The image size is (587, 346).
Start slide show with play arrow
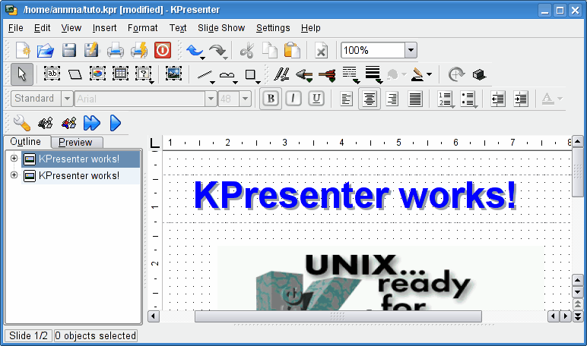coord(116,122)
